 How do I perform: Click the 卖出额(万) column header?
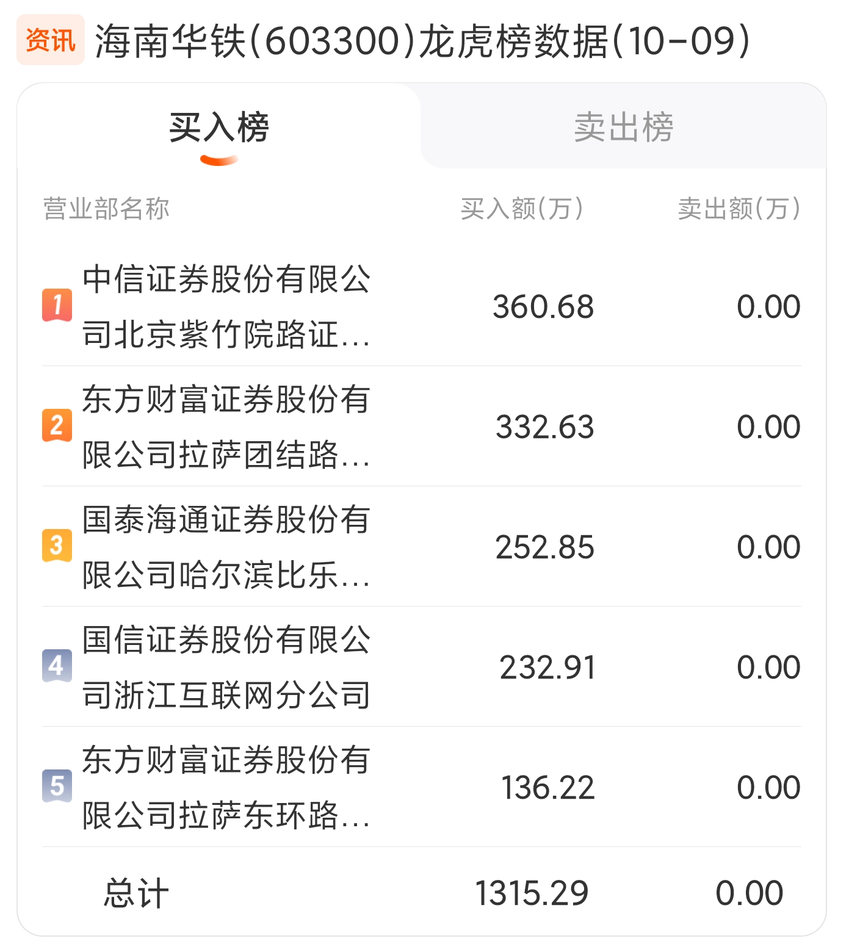point(739,209)
